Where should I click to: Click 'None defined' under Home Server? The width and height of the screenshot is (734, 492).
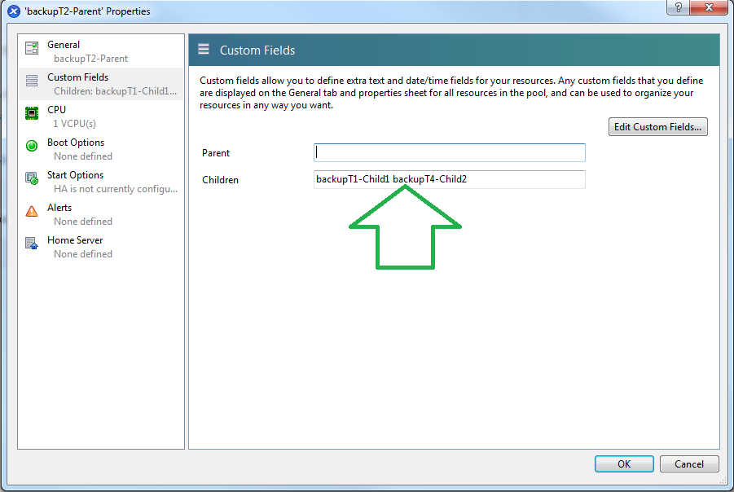tap(83, 254)
